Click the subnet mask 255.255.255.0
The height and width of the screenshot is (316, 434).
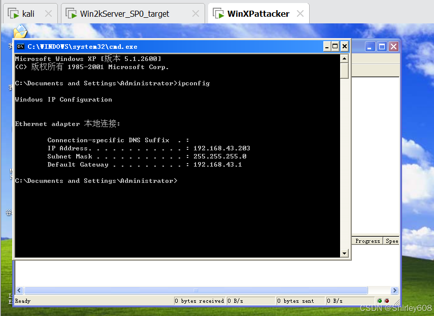click(x=220, y=156)
